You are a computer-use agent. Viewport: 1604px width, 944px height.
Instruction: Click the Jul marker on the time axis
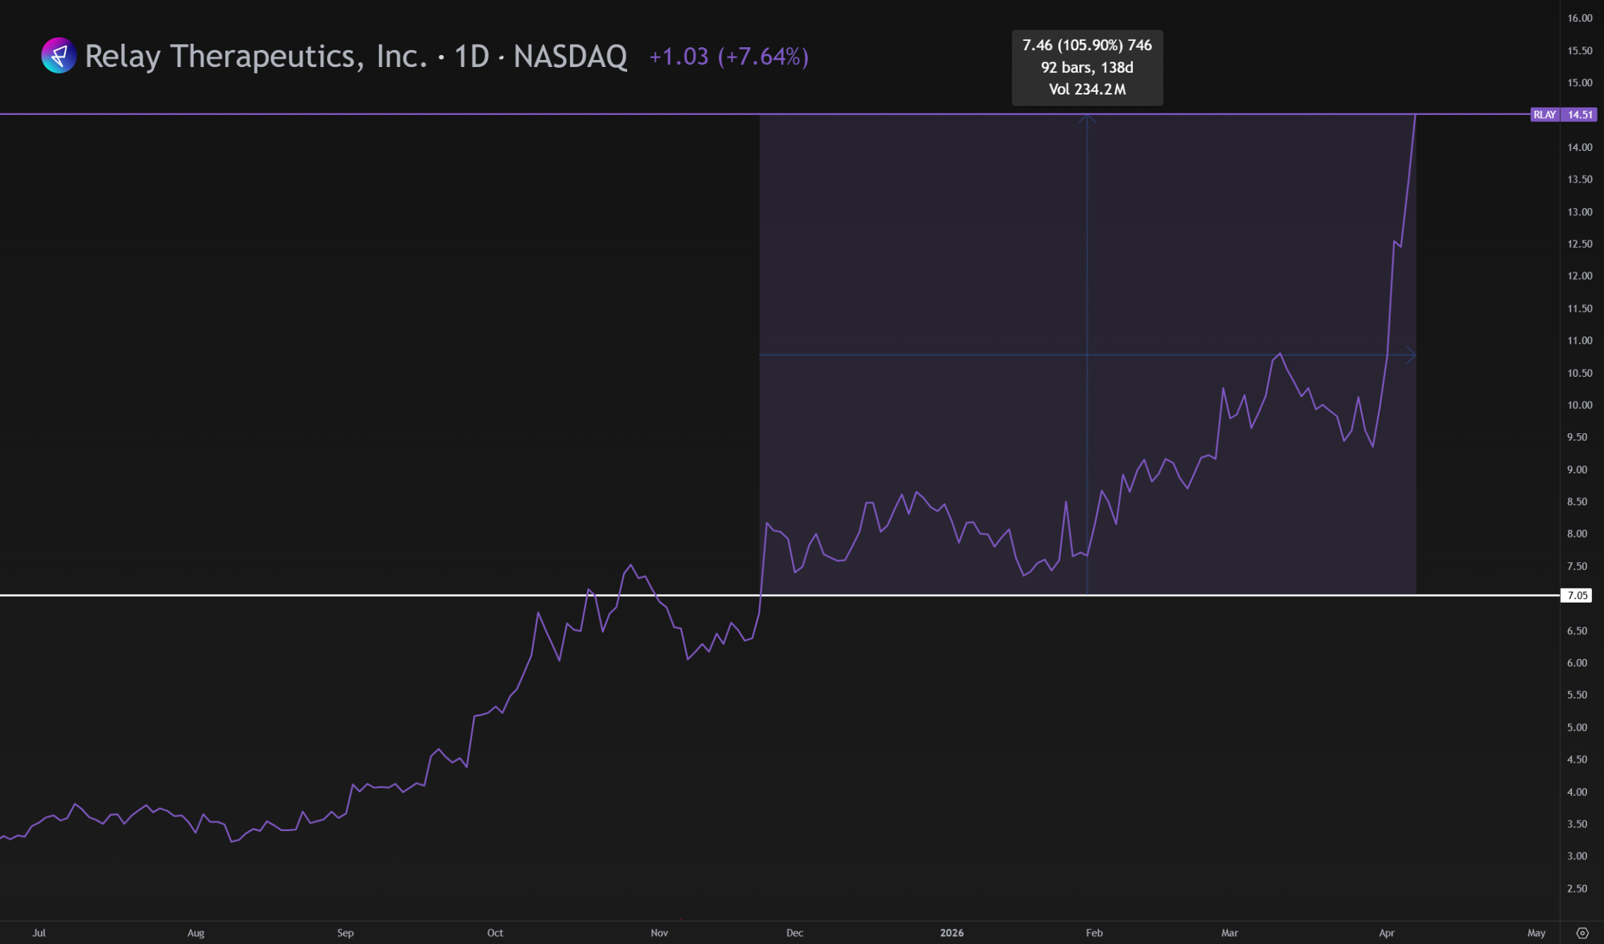point(39,933)
